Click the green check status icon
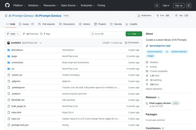Screen dimensions: 196x130 41,43
